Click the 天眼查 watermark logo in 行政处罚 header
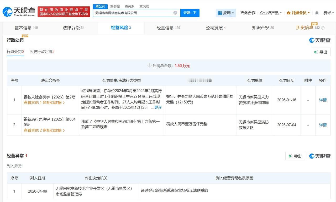The height and width of the screenshot is (202, 336). [319, 40]
